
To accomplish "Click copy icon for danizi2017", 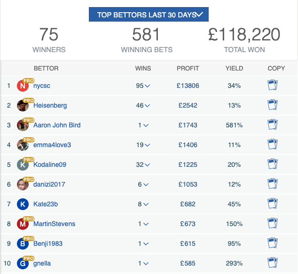I will pyautogui.click(x=273, y=184).
